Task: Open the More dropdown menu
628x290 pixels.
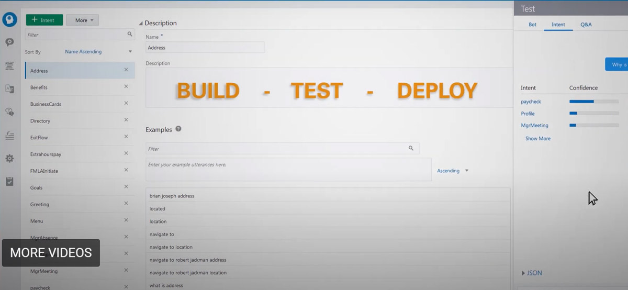Action: [82, 20]
